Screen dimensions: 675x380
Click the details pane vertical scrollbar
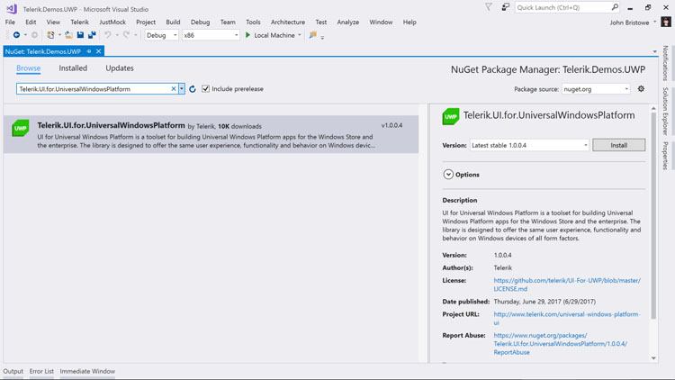pyautogui.click(x=653, y=215)
